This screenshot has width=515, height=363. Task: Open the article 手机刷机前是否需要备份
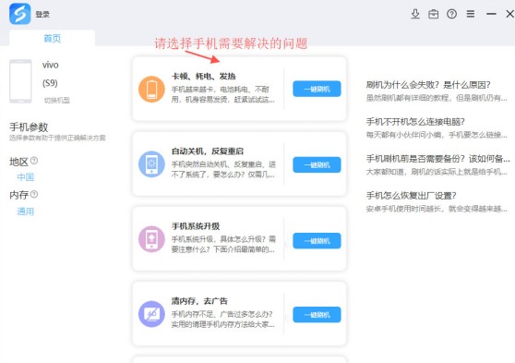point(437,159)
